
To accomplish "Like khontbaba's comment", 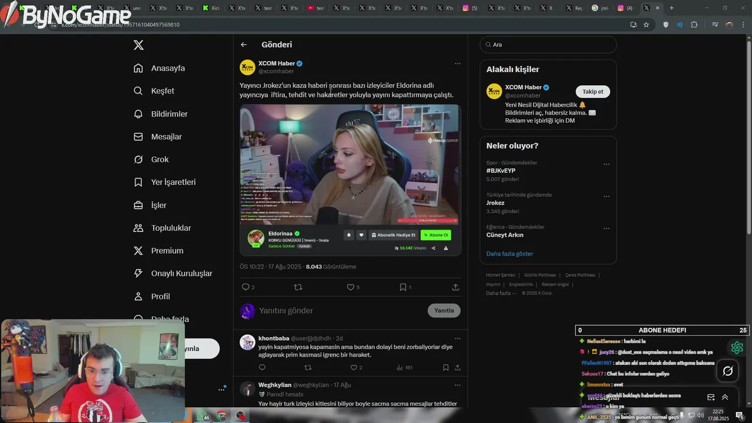I will coord(354,368).
